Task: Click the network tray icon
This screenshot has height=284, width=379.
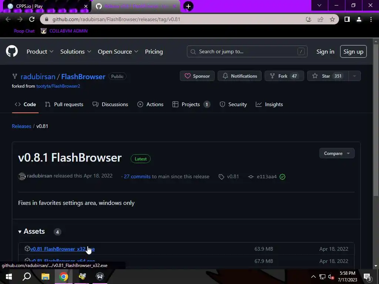Action: click(x=322, y=277)
